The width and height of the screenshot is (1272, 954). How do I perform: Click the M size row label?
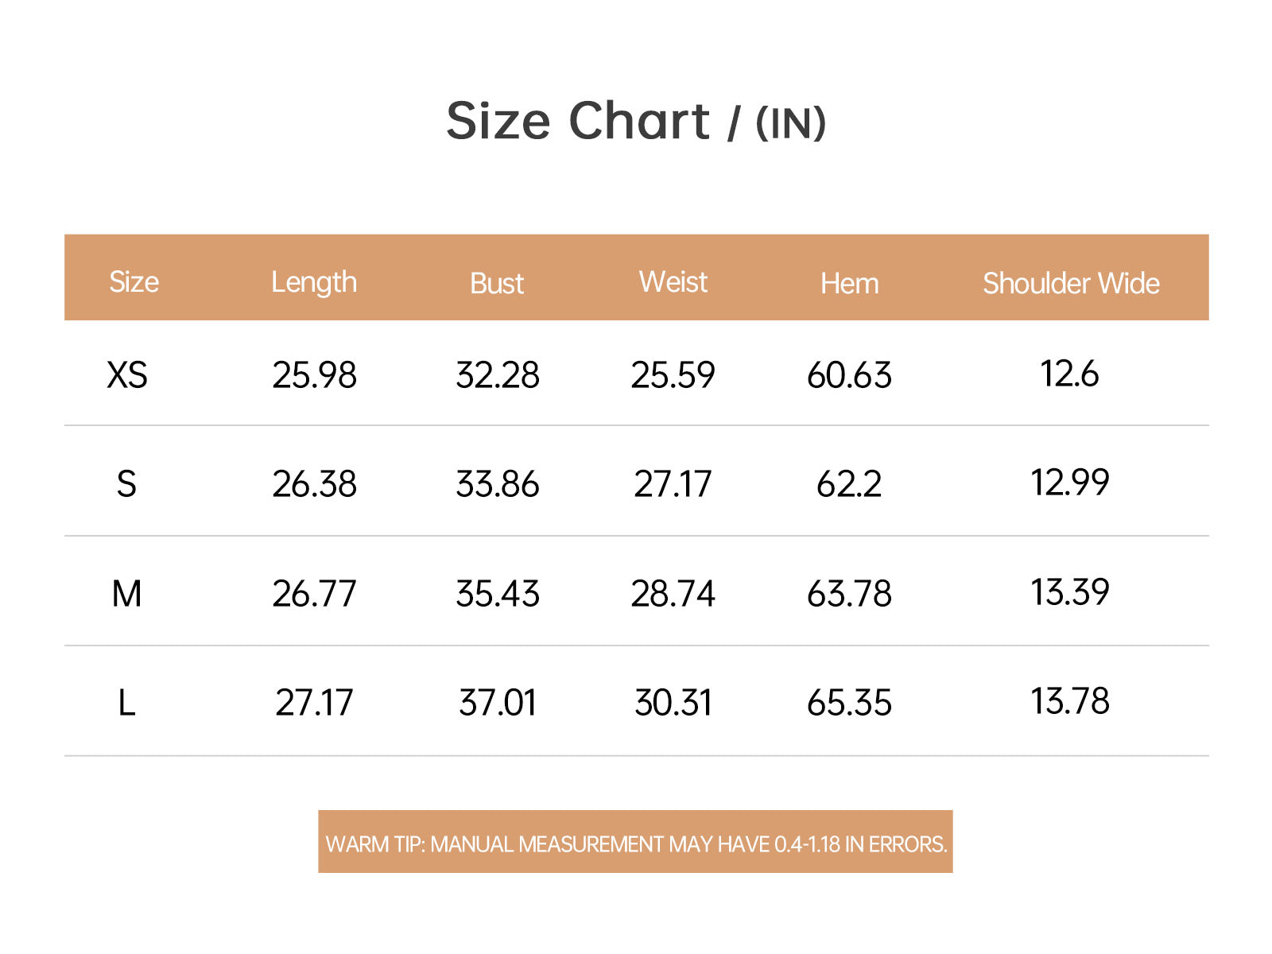click(126, 594)
